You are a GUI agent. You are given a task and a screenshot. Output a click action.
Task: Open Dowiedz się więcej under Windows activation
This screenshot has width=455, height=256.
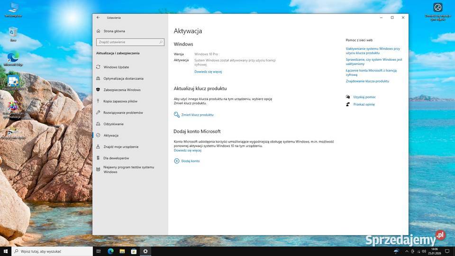coord(208,72)
